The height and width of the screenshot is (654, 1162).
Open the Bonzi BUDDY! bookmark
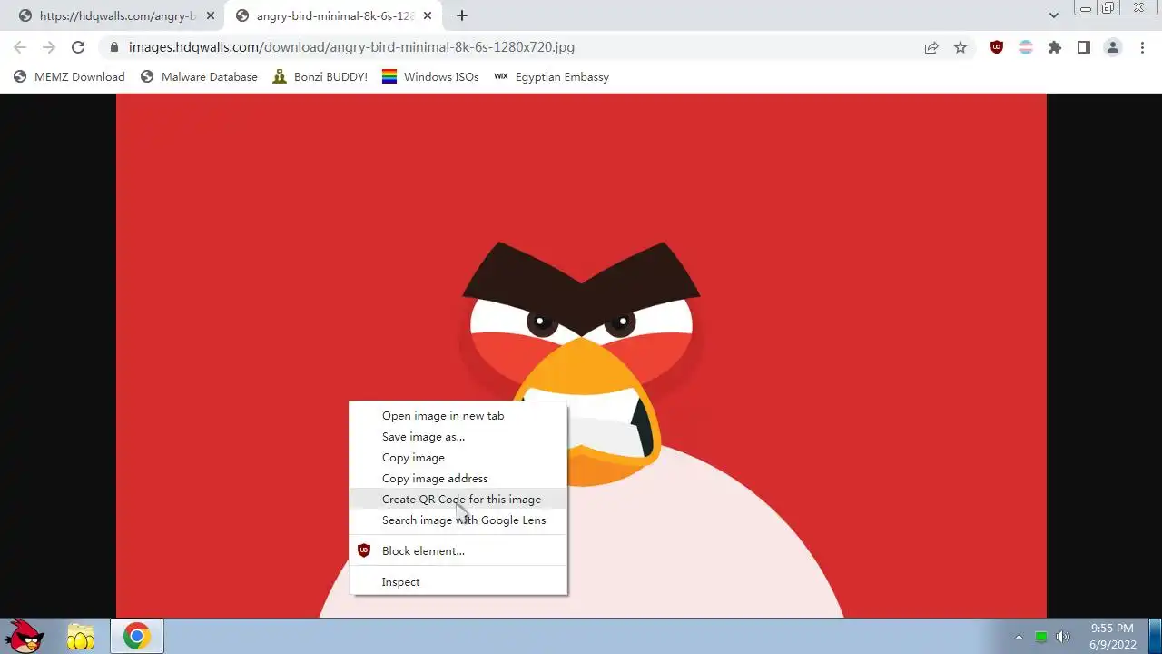320,77
